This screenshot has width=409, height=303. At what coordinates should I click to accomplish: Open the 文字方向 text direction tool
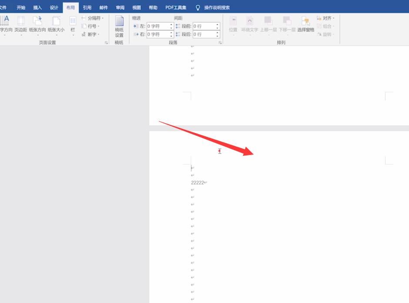pos(6,25)
